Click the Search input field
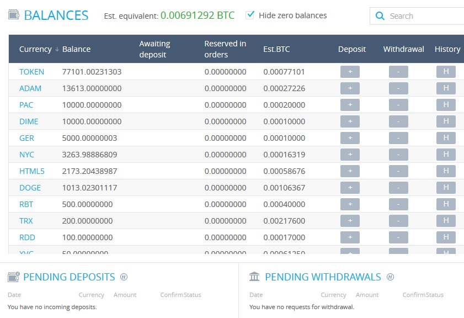Viewport: 464px width, 318px height. (422, 16)
